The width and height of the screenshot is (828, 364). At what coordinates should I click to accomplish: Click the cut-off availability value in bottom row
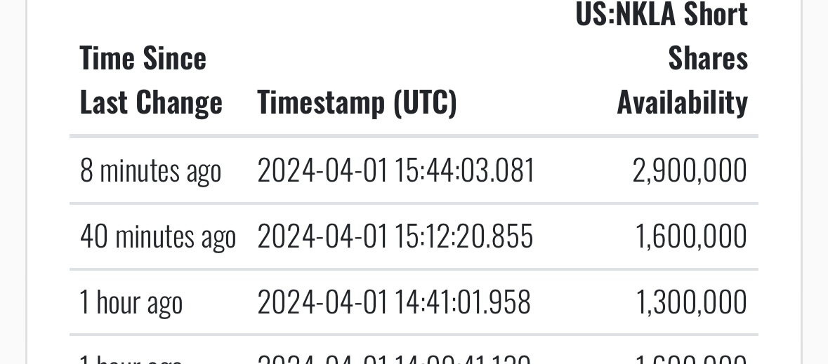coord(691,358)
